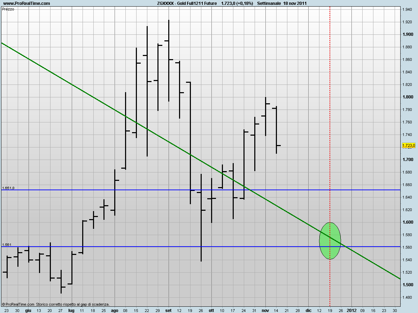The image size is (418, 313).
Task: Click the 2012 year label on time axis
Action: click(351, 310)
